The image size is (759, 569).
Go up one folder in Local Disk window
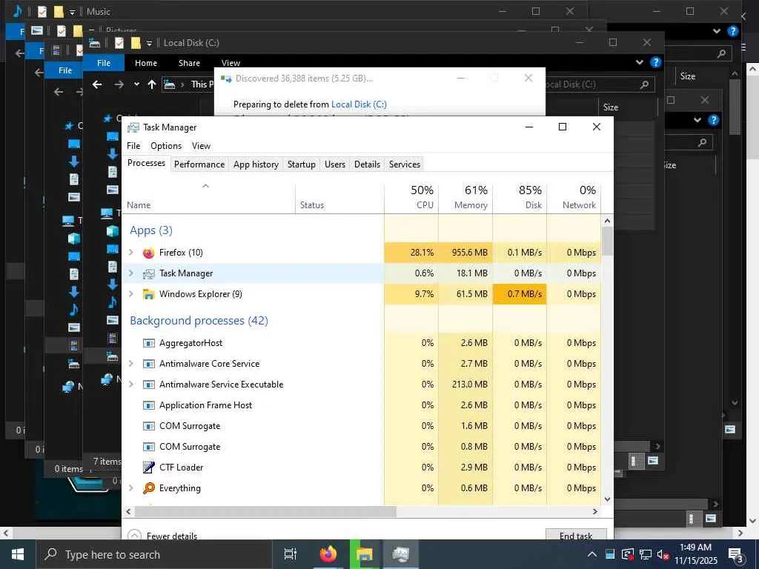click(x=152, y=84)
